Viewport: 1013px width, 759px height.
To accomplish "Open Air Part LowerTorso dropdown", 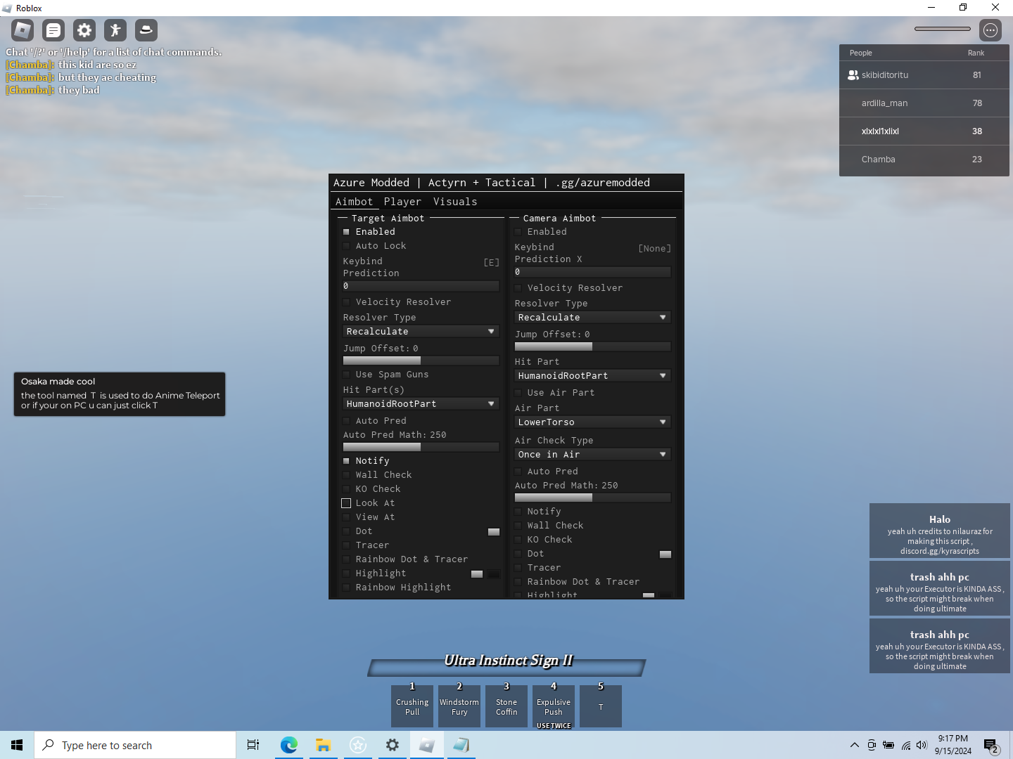I will 592,422.
